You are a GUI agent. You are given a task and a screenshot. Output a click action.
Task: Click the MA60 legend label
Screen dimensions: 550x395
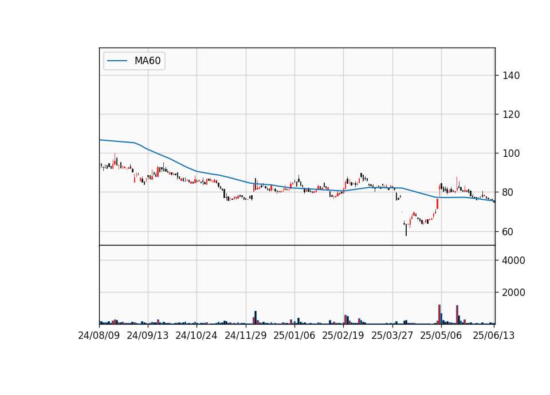click(147, 61)
